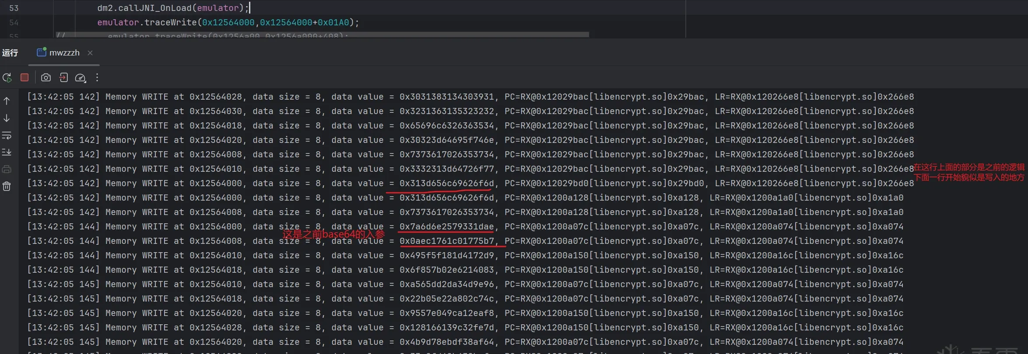Image resolution: width=1028 pixels, height=354 pixels.
Task: Rerun the mwzzzh configuration
Action: click(x=7, y=78)
